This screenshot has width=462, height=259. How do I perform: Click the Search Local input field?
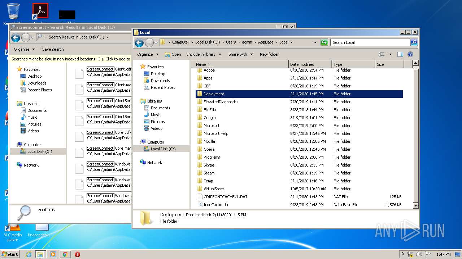(370, 42)
